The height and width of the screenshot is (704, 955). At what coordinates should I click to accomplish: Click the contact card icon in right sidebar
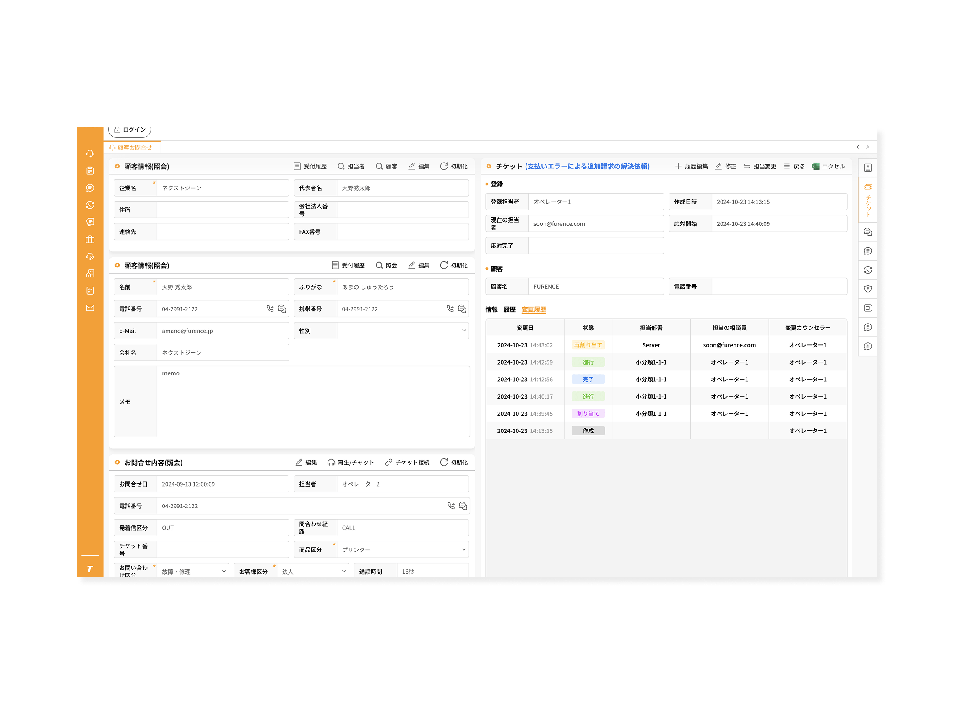tap(868, 168)
